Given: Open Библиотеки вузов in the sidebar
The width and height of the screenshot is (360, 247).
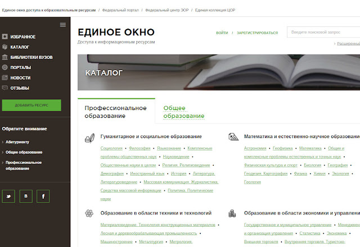Looking at the screenshot, I should 31,57.
